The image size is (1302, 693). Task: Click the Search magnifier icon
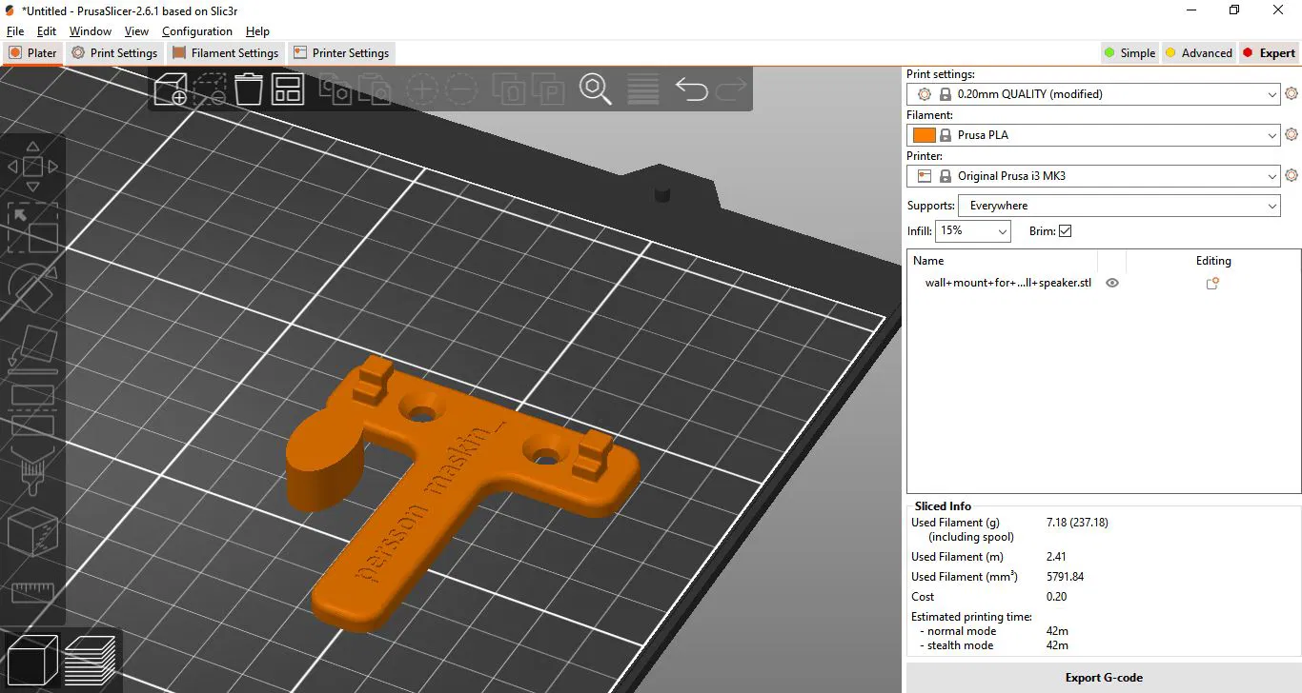coord(596,89)
